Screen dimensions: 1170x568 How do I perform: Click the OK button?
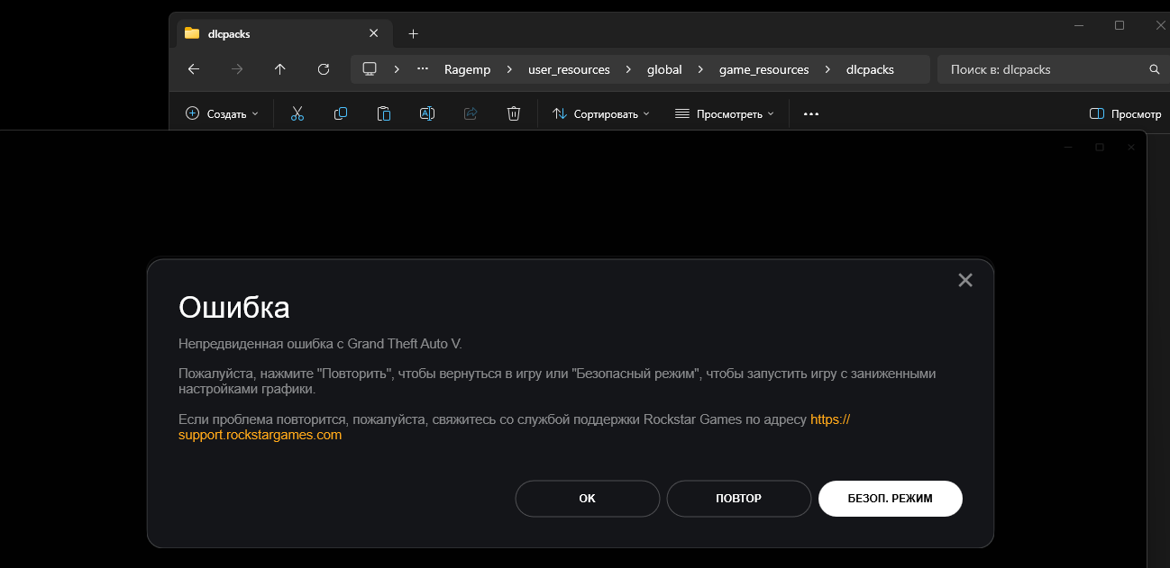tap(588, 499)
